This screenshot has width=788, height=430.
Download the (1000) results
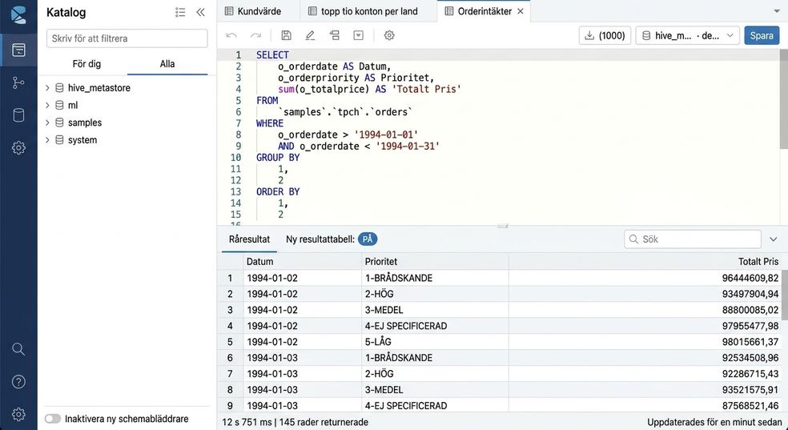point(605,36)
